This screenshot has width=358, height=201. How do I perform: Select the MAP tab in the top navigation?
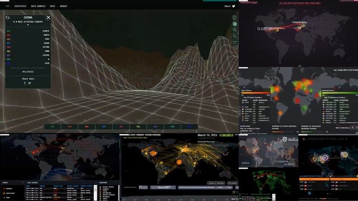coord(7,6)
